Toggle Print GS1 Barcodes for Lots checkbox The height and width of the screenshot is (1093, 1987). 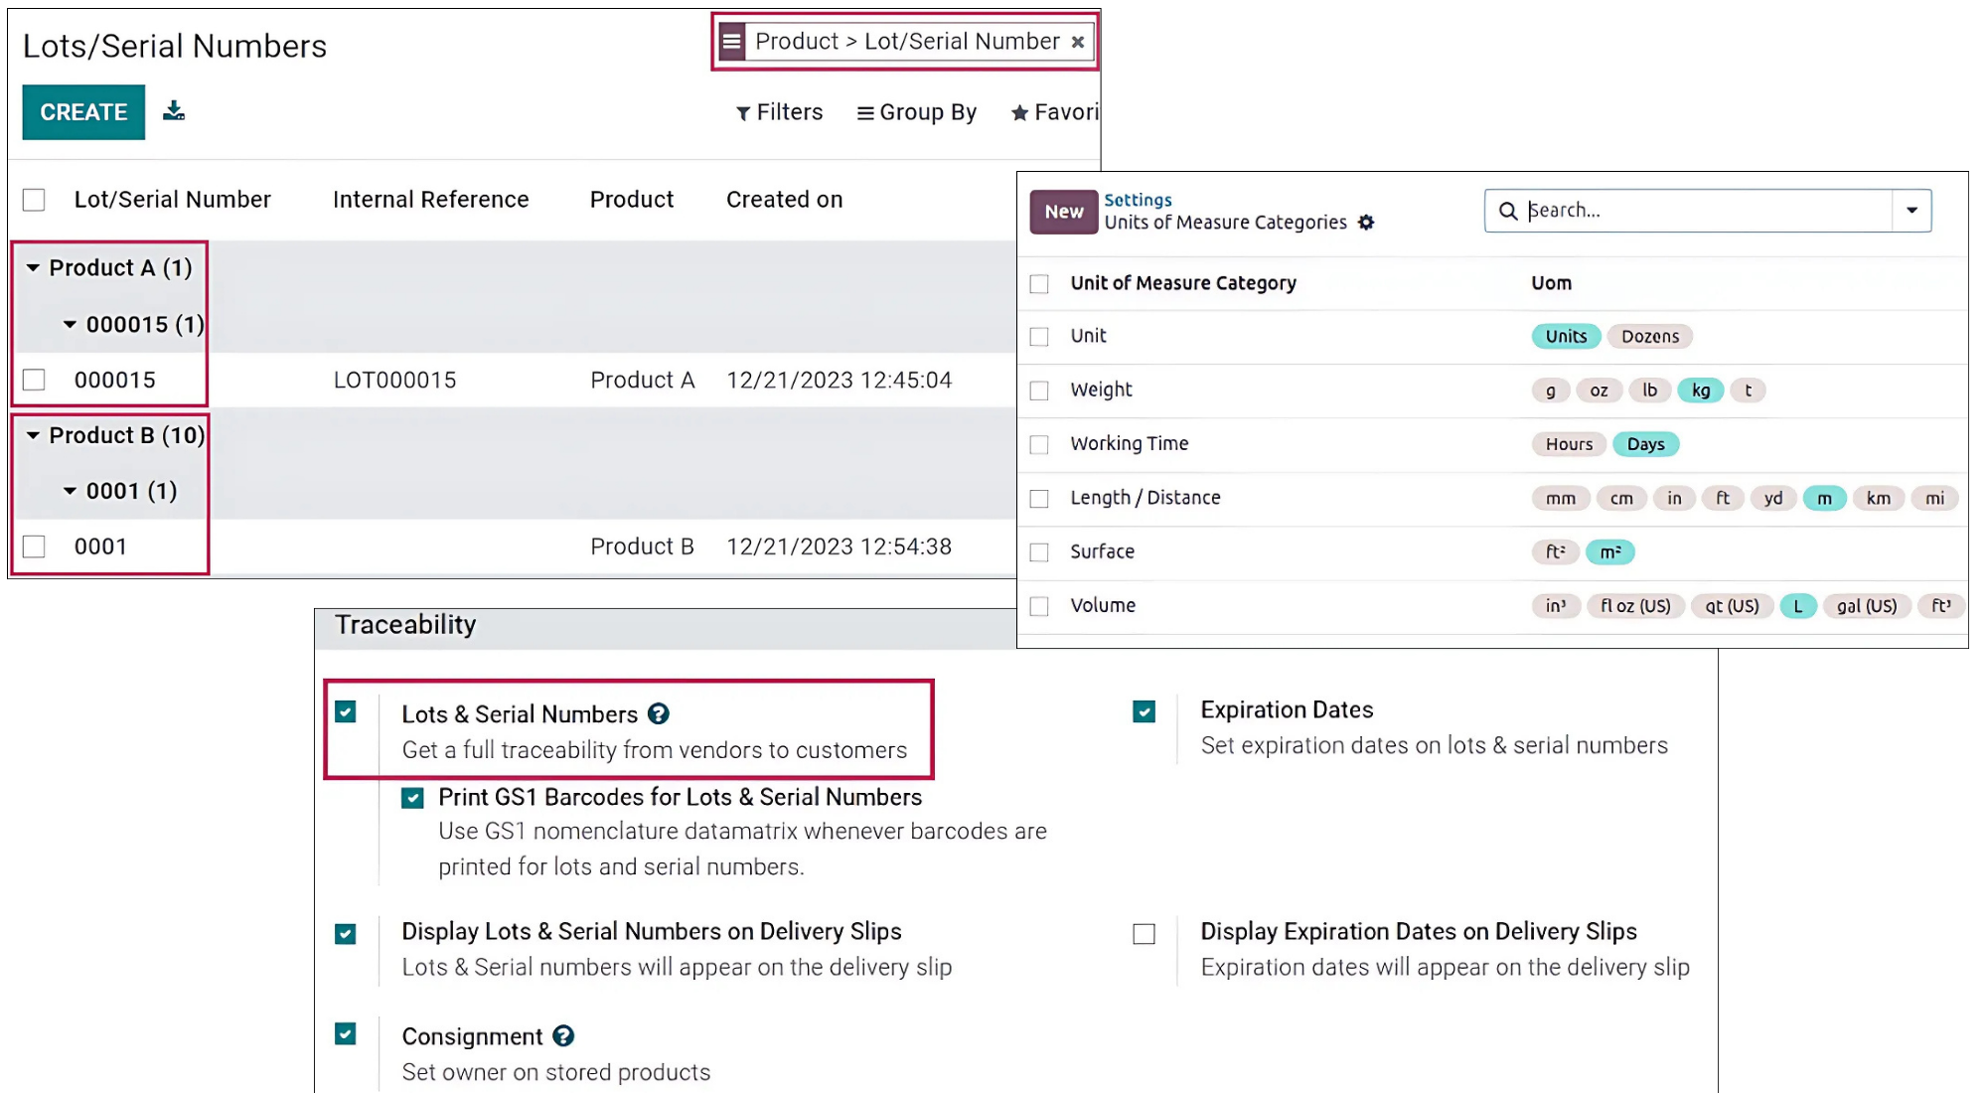tap(412, 798)
